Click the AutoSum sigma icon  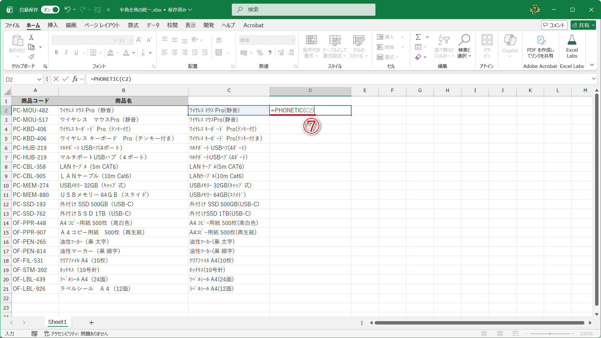click(x=418, y=37)
